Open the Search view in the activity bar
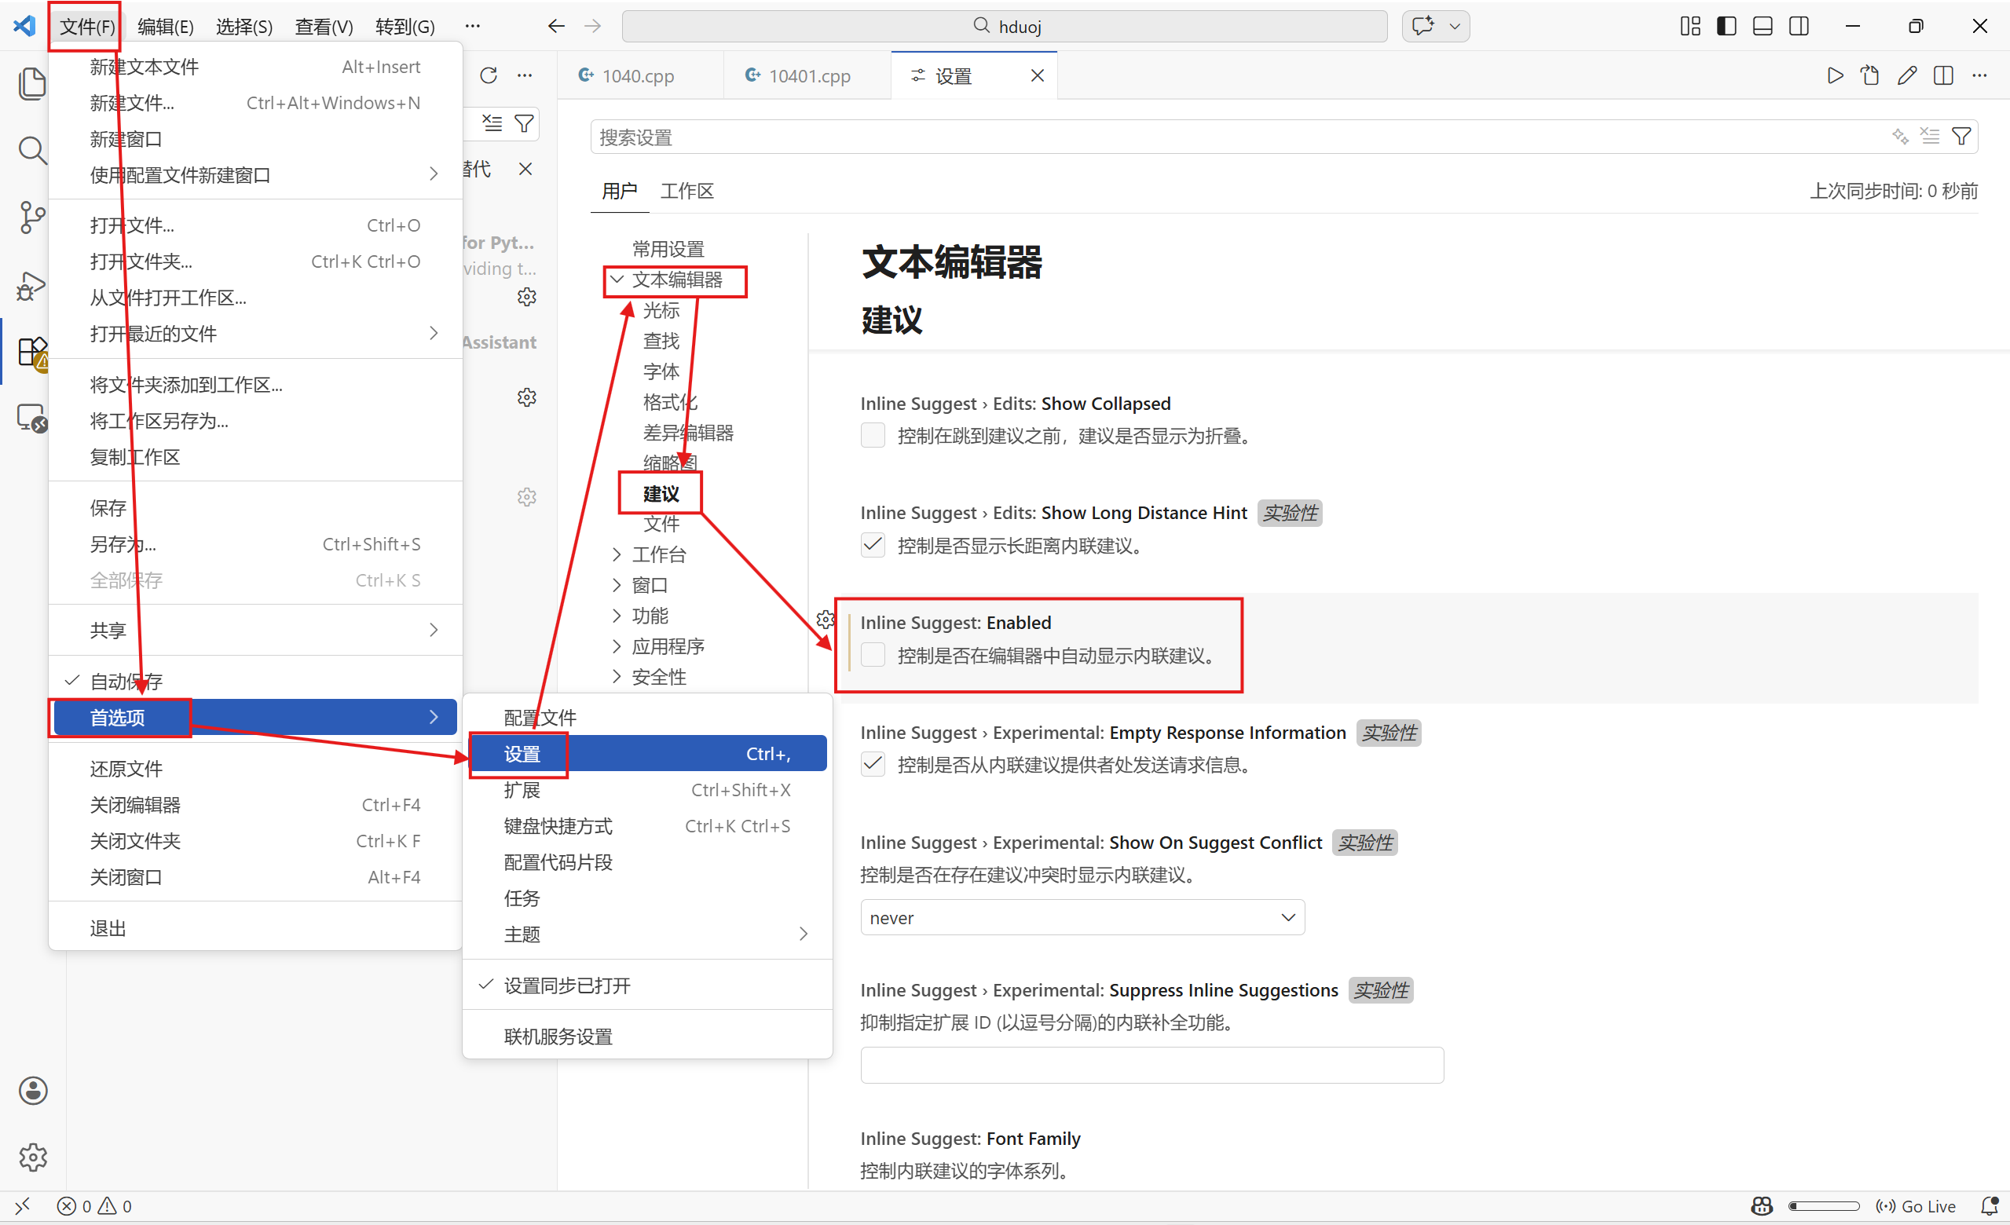This screenshot has width=2010, height=1225. point(32,150)
